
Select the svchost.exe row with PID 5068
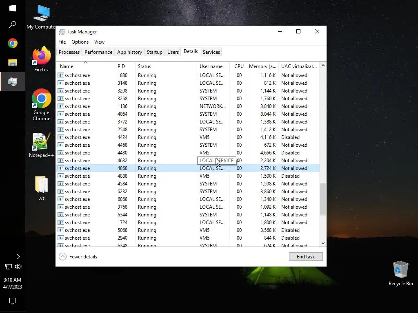188,230
